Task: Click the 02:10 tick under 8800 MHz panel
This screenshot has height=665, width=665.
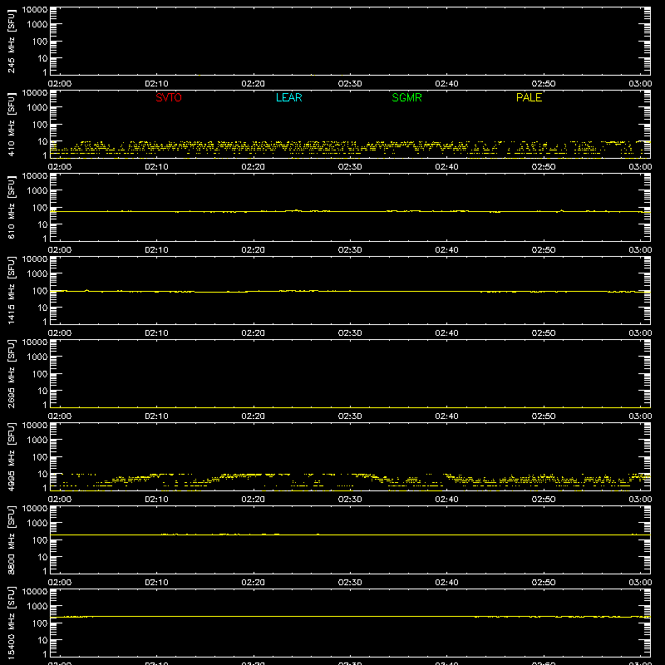Action: [156, 583]
